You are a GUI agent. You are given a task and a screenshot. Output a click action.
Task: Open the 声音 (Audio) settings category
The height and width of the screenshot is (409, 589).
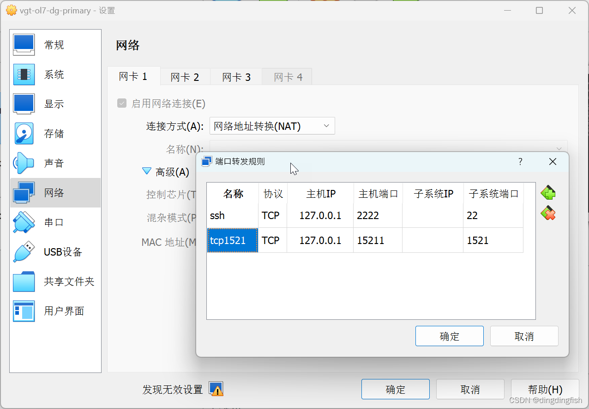55,163
